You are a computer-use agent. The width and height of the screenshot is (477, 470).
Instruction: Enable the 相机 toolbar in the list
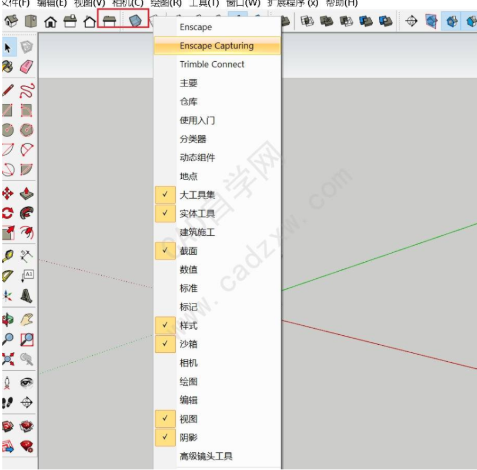pyautogui.click(x=217, y=362)
